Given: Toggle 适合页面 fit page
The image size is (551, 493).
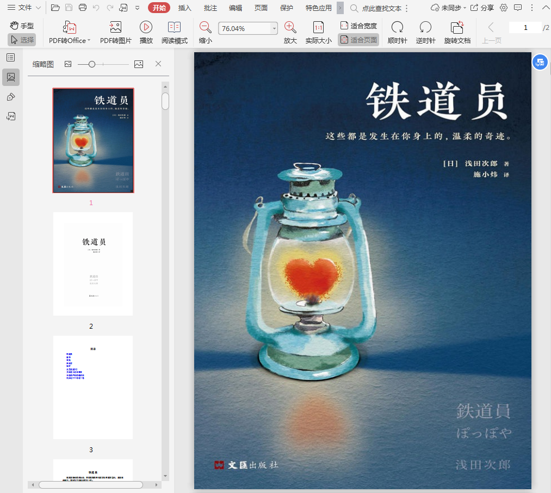Looking at the screenshot, I should tap(358, 40).
